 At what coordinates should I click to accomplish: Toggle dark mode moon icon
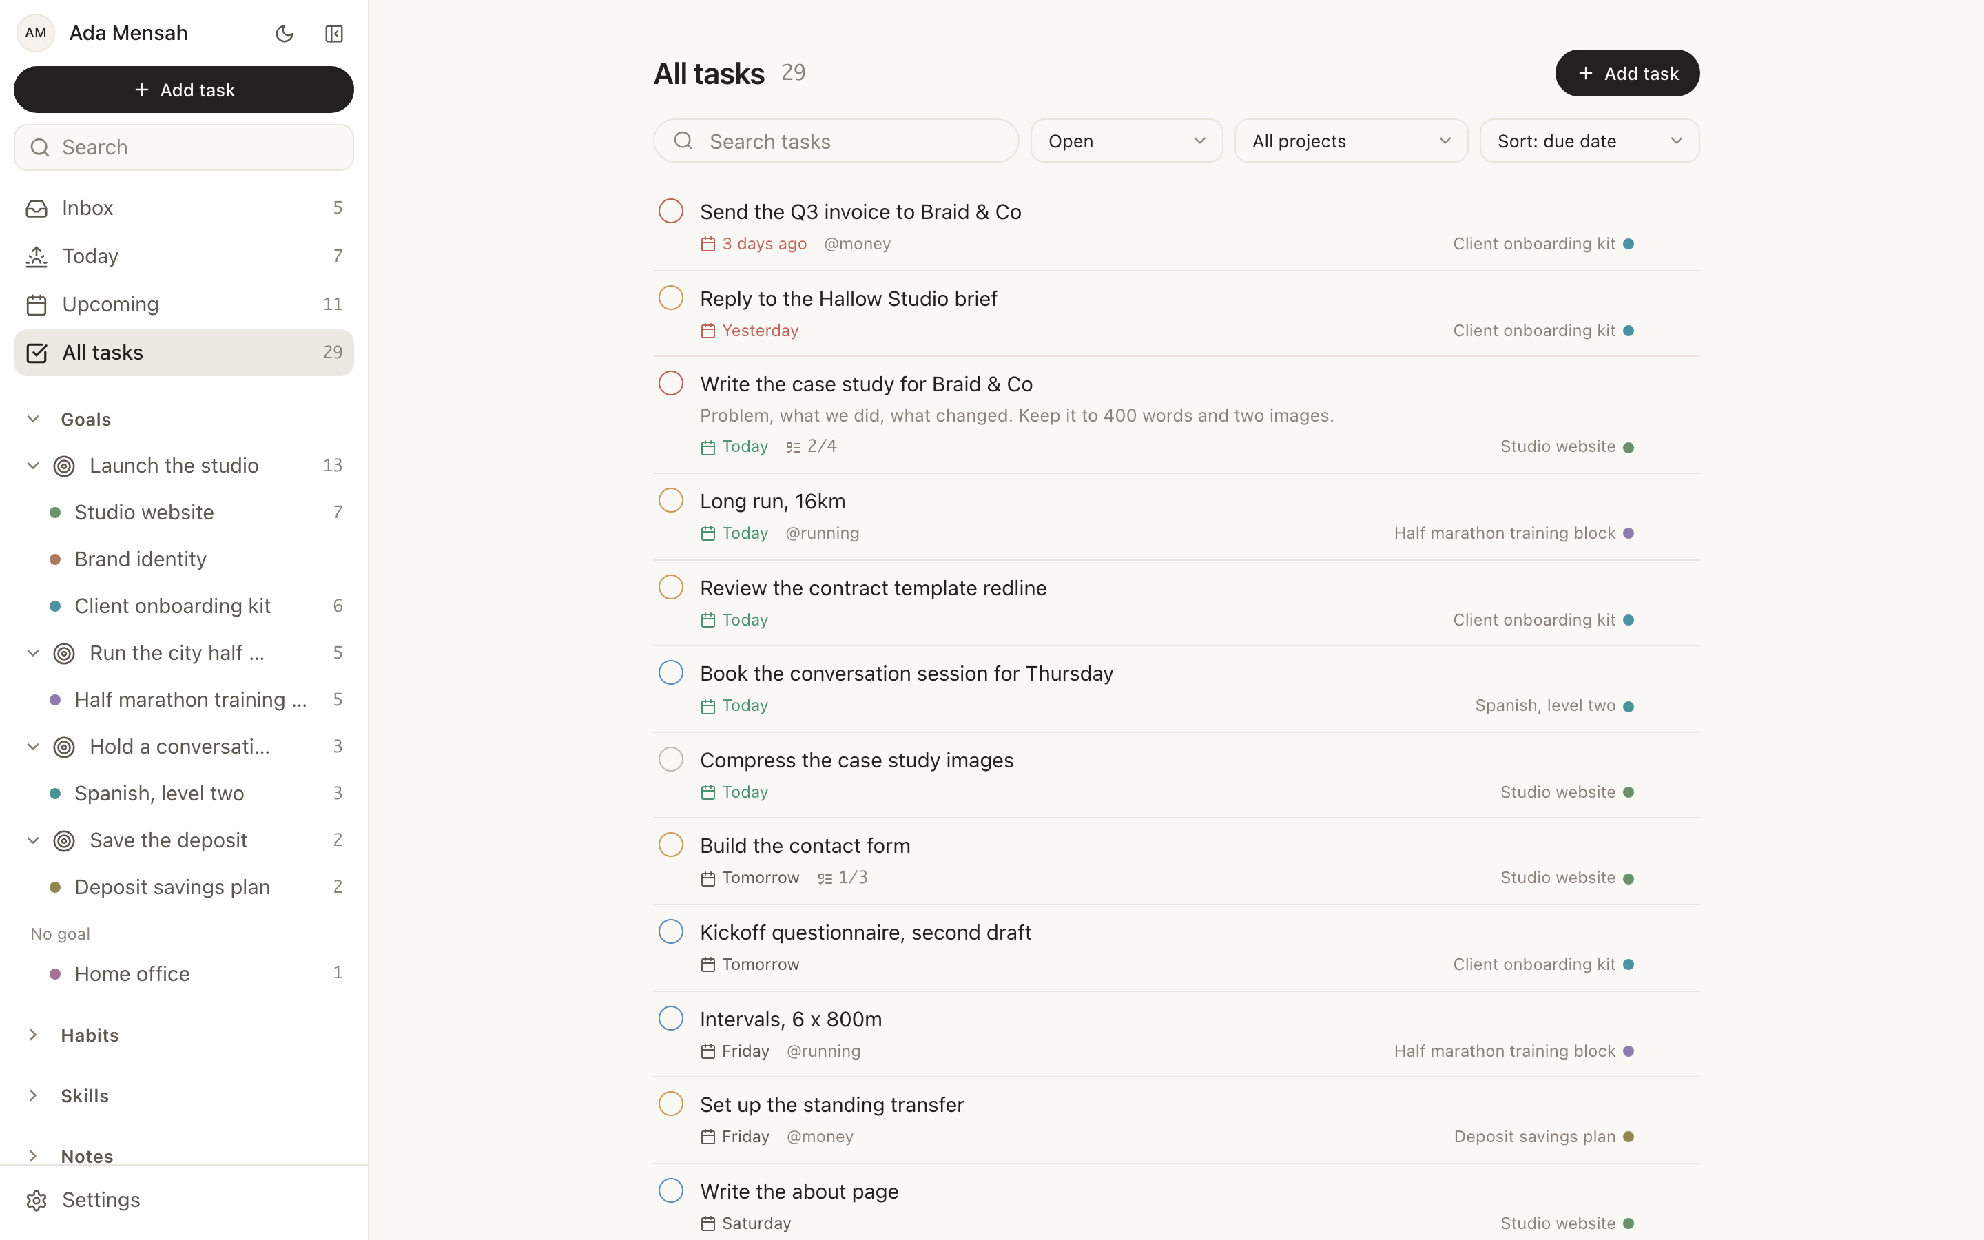click(x=285, y=34)
